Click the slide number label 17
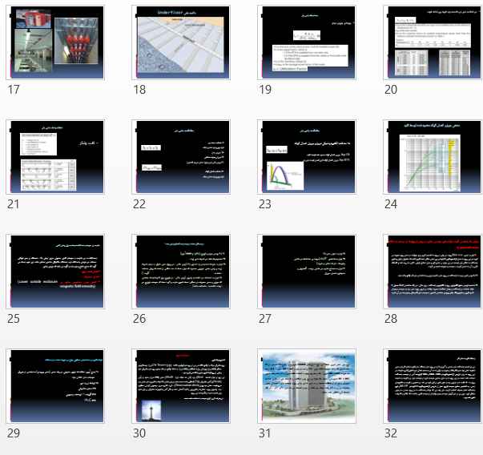 [x=13, y=90]
